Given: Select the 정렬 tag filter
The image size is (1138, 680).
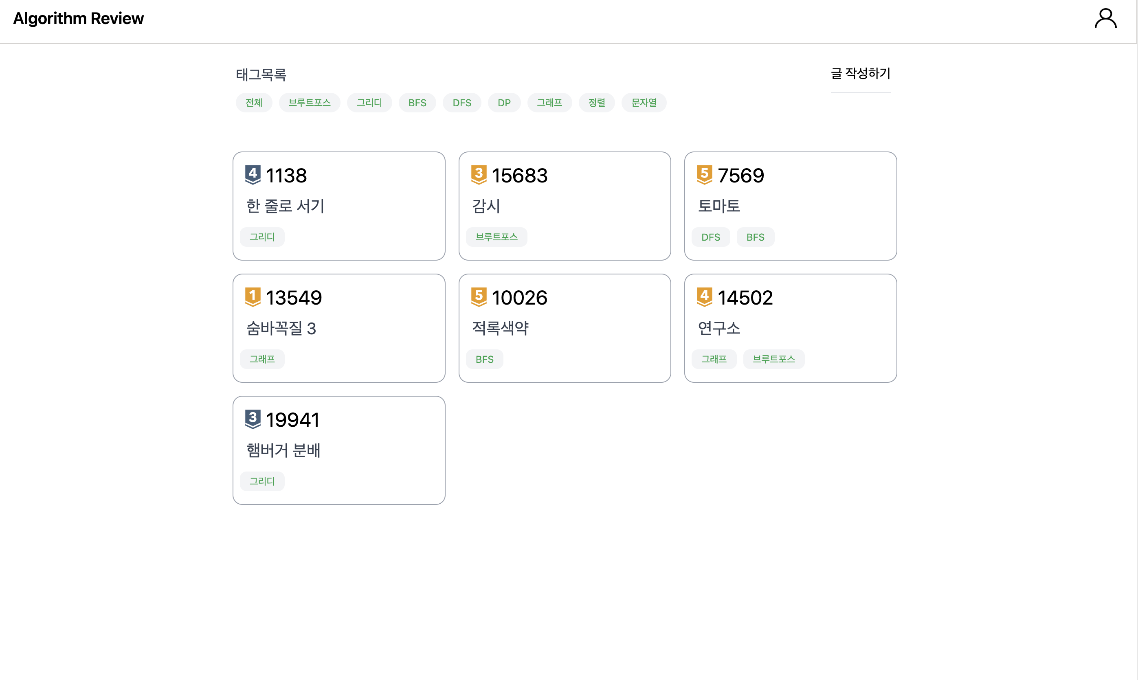Looking at the screenshot, I should [x=596, y=103].
